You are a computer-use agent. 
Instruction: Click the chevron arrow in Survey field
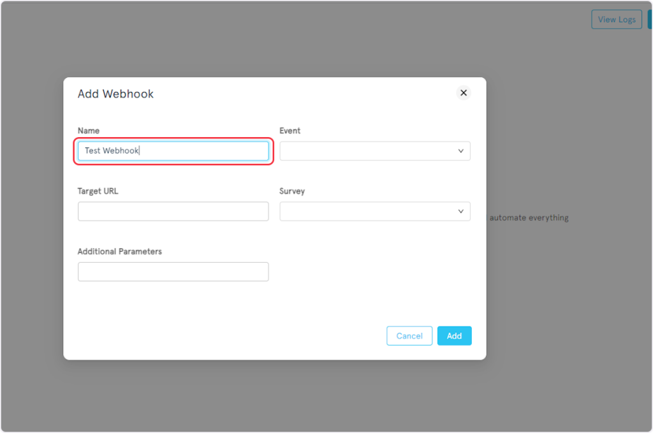460,211
